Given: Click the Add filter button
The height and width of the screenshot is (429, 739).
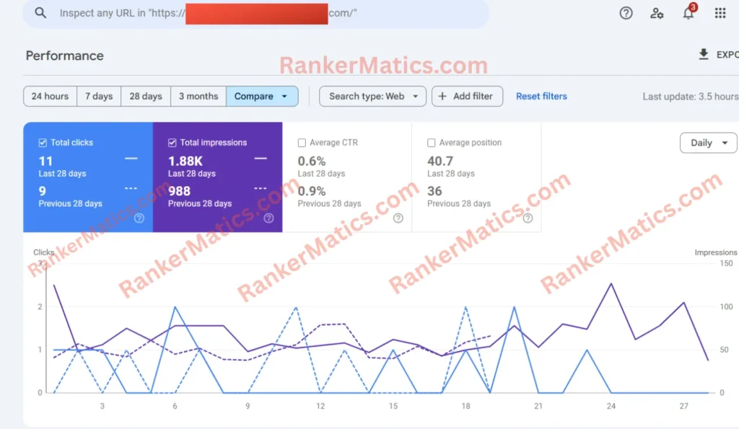Looking at the screenshot, I should [x=467, y=96].
